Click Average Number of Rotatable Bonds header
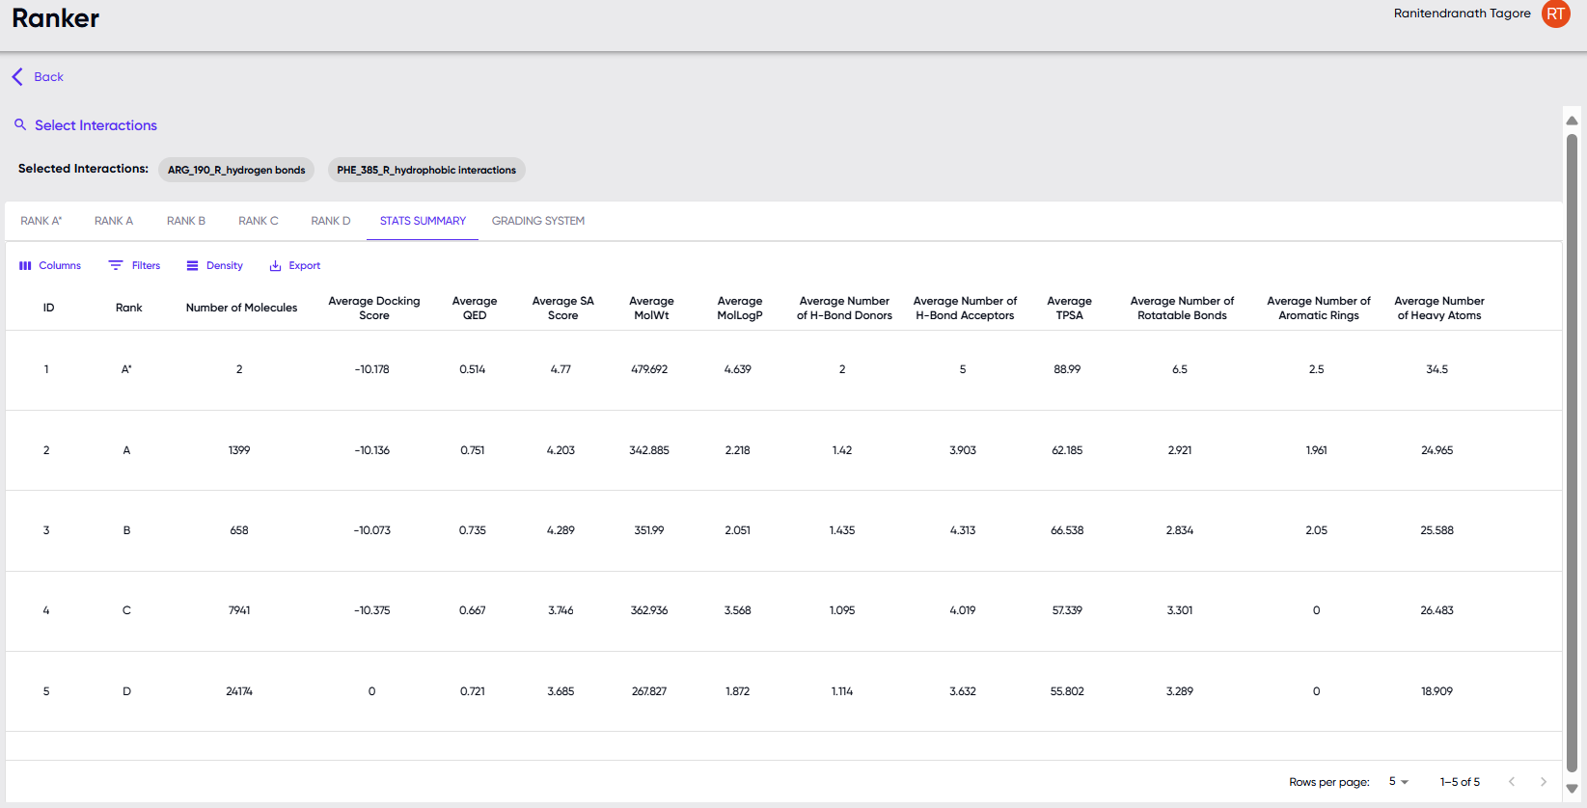This screenshot has width=1587, height=808. pyautogui.click(x=1182, y=309)
